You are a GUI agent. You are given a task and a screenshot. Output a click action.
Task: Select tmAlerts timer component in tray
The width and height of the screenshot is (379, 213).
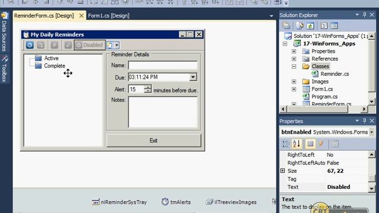pos(176,202)
